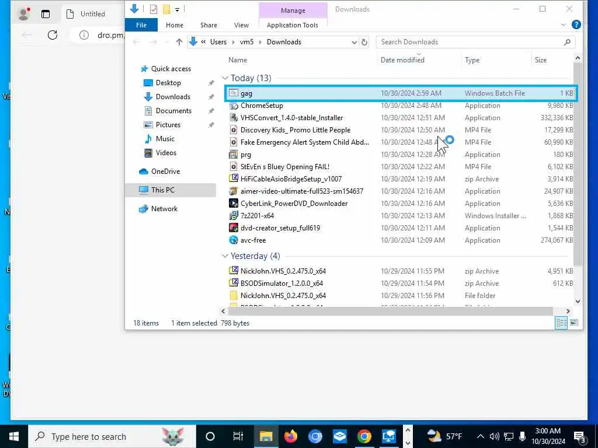Click the taskbar search box
Image resolution: width=598 pixels, height=448 pixels.
click(x=112, y=436)
